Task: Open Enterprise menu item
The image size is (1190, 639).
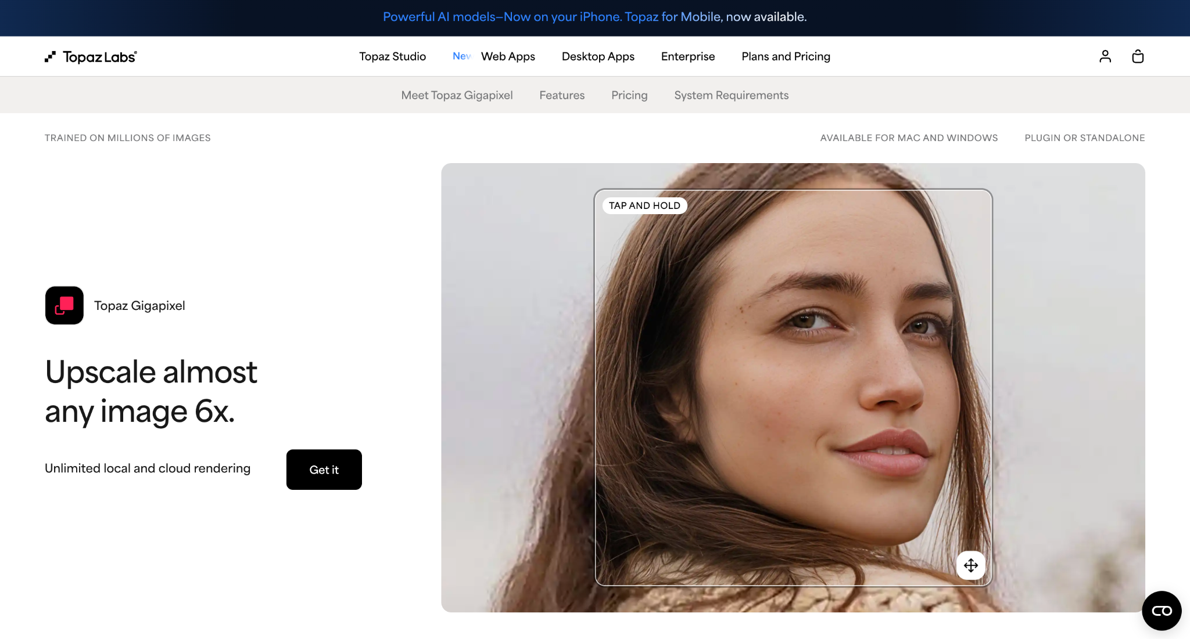Action: click(688, 56)
